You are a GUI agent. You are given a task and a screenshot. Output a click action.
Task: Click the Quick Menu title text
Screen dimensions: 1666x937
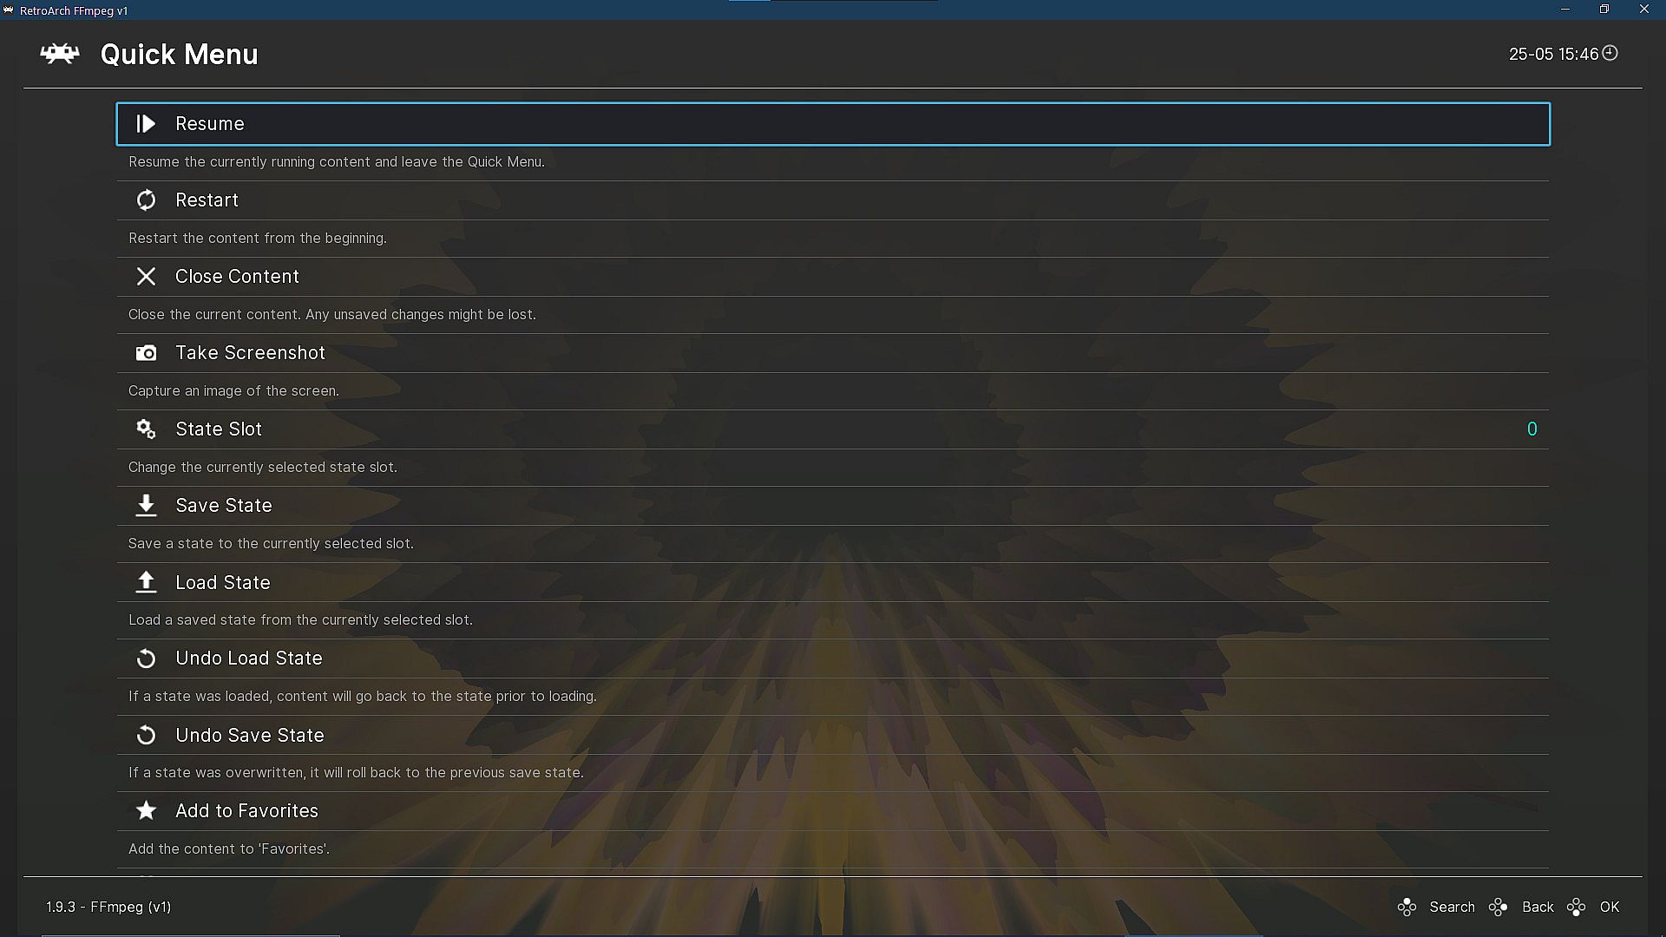179,55
